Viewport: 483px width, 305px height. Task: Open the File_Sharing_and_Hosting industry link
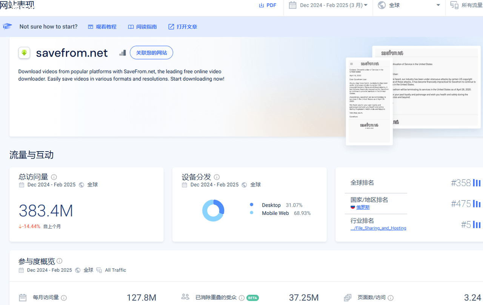tap(378, 228)
